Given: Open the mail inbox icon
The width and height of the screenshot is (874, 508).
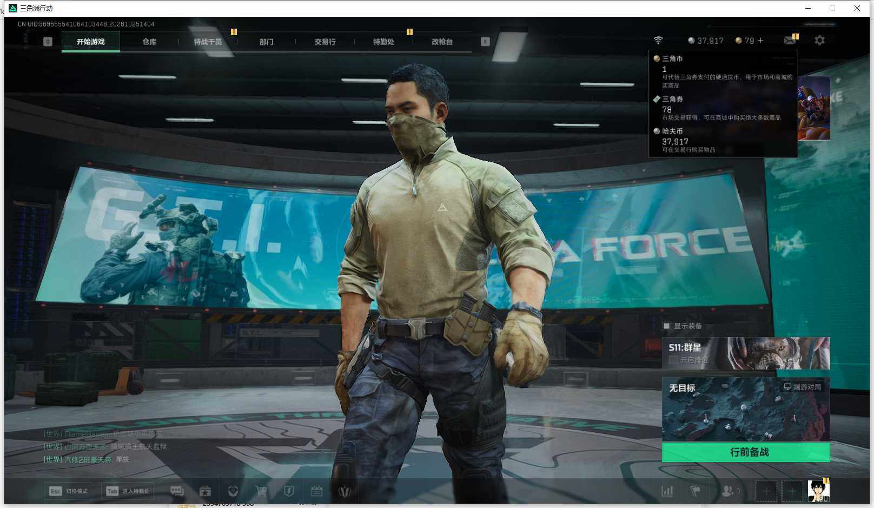Looking at the screenshot, I should (790, 41).
